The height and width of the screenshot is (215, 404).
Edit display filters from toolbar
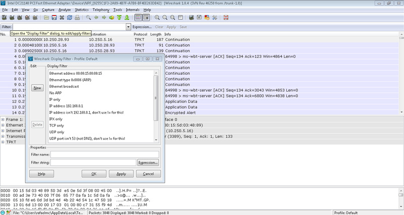[199, 18]
